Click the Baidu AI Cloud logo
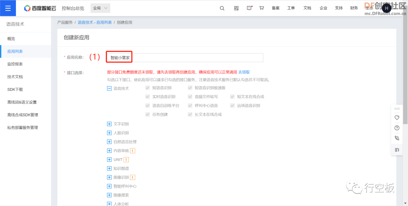The width and height of the screenshot is (408, 206). (x=40, y=8)
